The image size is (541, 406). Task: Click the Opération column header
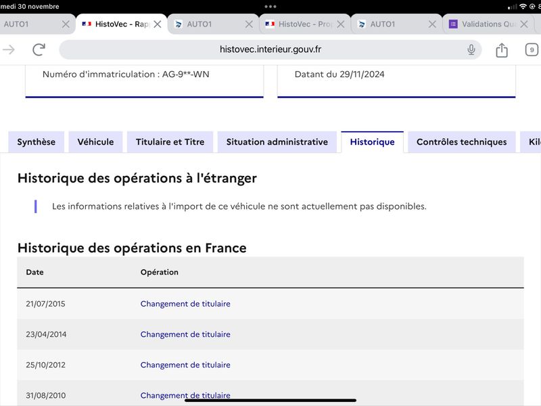[160, 272]
